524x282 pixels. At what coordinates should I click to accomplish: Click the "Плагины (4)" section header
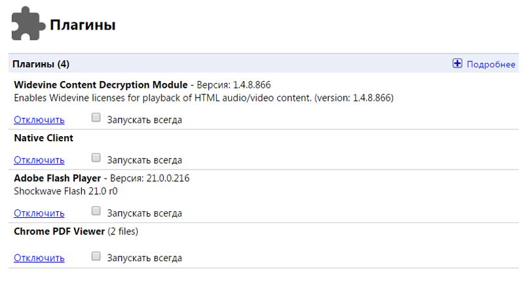(x=41, y=63)
